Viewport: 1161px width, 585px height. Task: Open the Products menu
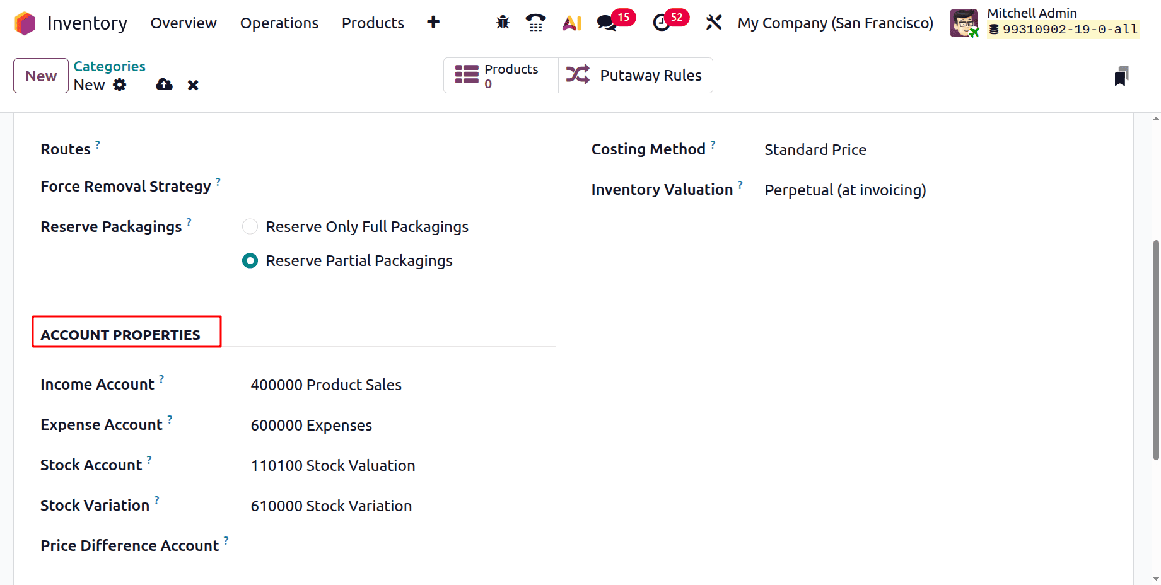373,23
